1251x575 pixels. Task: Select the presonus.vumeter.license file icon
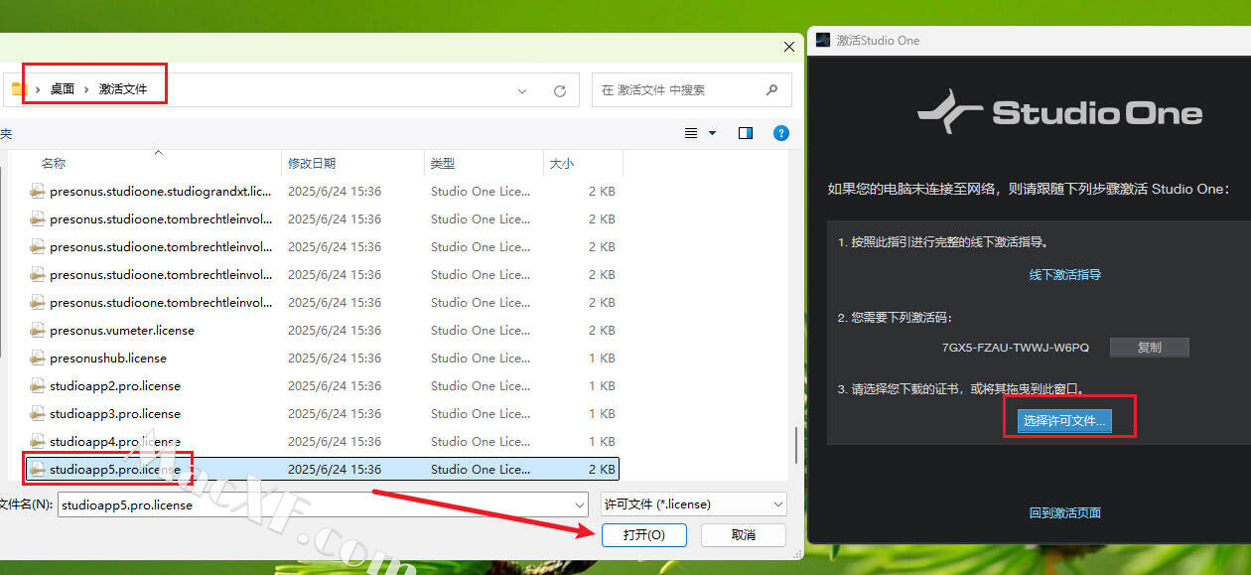click(38, 330)
